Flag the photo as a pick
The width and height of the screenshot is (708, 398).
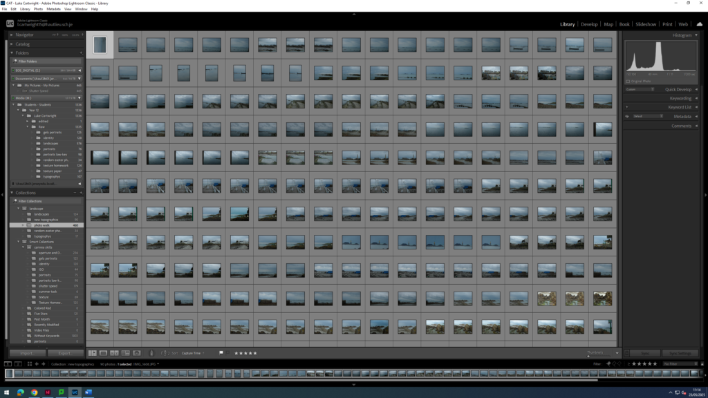coord(221,353)
